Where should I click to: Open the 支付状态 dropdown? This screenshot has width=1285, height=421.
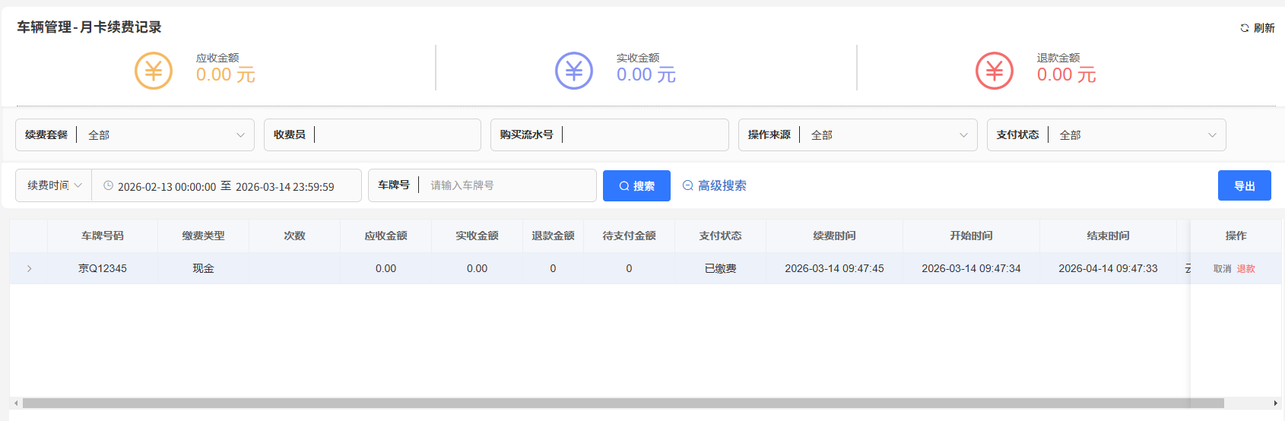click(x=1106, y=135)
